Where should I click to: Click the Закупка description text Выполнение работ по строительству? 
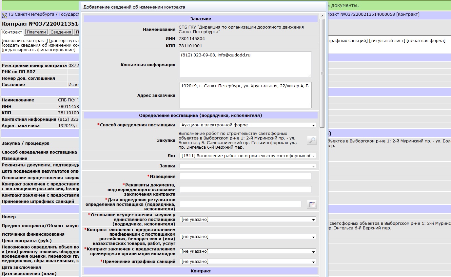point(238,140)
